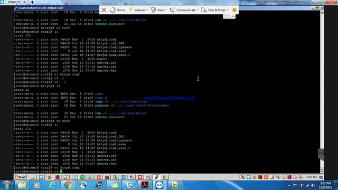The width and height of the screenshot is (338, 190).
Task: Click the PuTTY window title bar icon
Action: pos(15,8)
